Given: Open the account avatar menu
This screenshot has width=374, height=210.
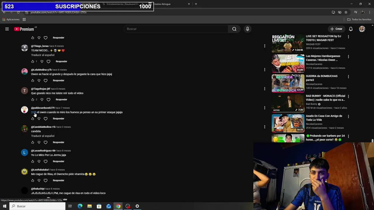Looking at the screenshot, I should click(362, 29).
